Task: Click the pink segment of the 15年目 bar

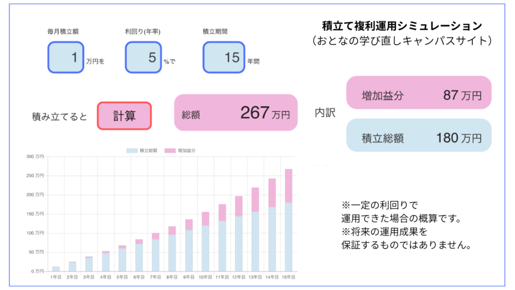Action: (x=289, y=185)
